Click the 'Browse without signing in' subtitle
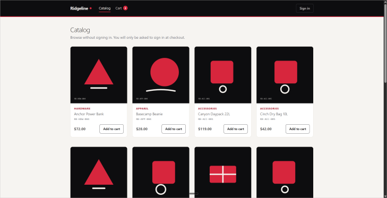The image size is (387, 198). pyautogui.click(x=127, y=38)
